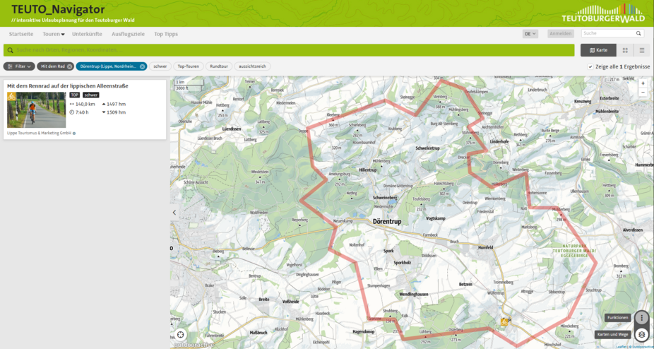Enable the 'Rundtour' filter chip
The width and height of the screenshot is (654, 349).
coord(218,66)
